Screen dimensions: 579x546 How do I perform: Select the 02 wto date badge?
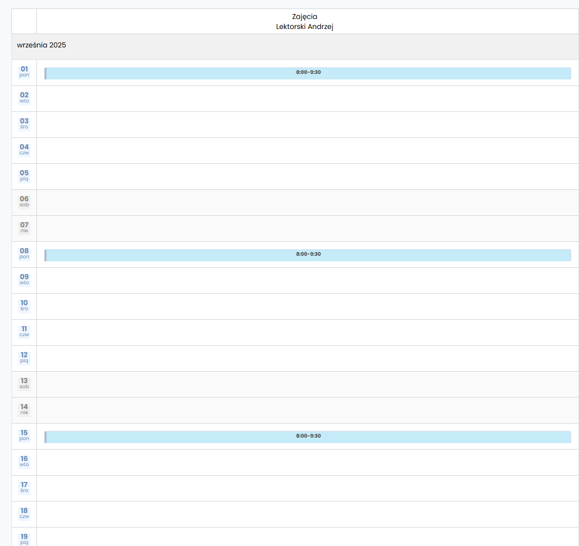tap(24, 98)
